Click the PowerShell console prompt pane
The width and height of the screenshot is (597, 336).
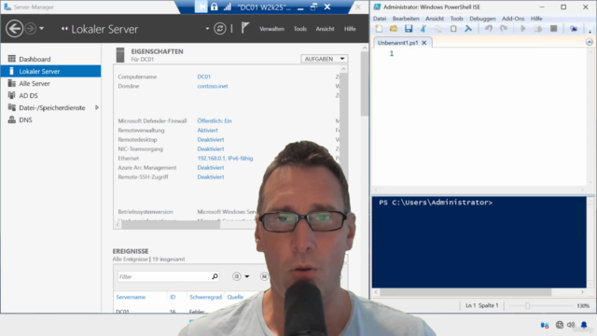coord(479,242)
